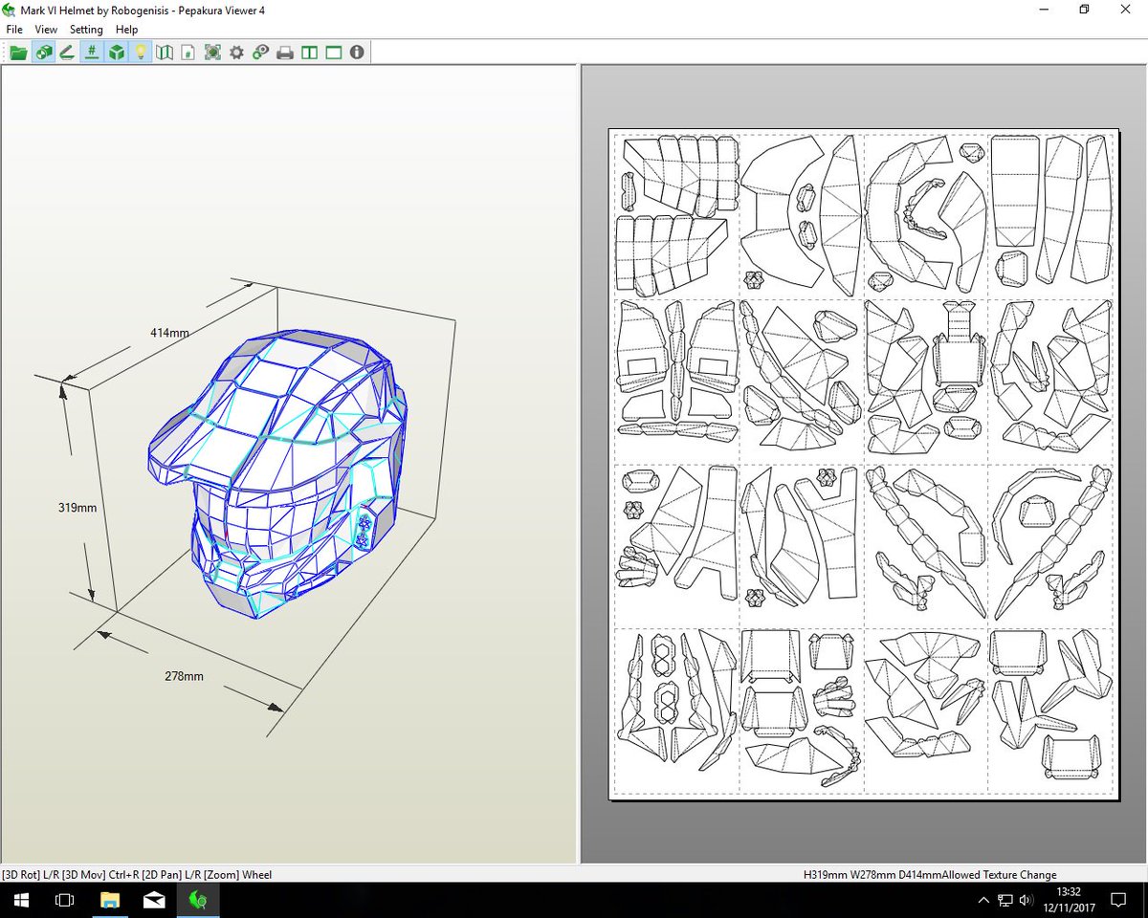Toggle texture display on the model
The width and height of the screenshot is (1148, 918).
[43, 53]
